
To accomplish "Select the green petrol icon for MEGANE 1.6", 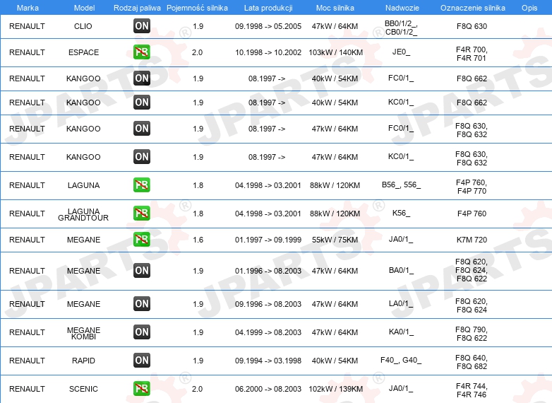I will pyautogui.click(x=141, y=240).
